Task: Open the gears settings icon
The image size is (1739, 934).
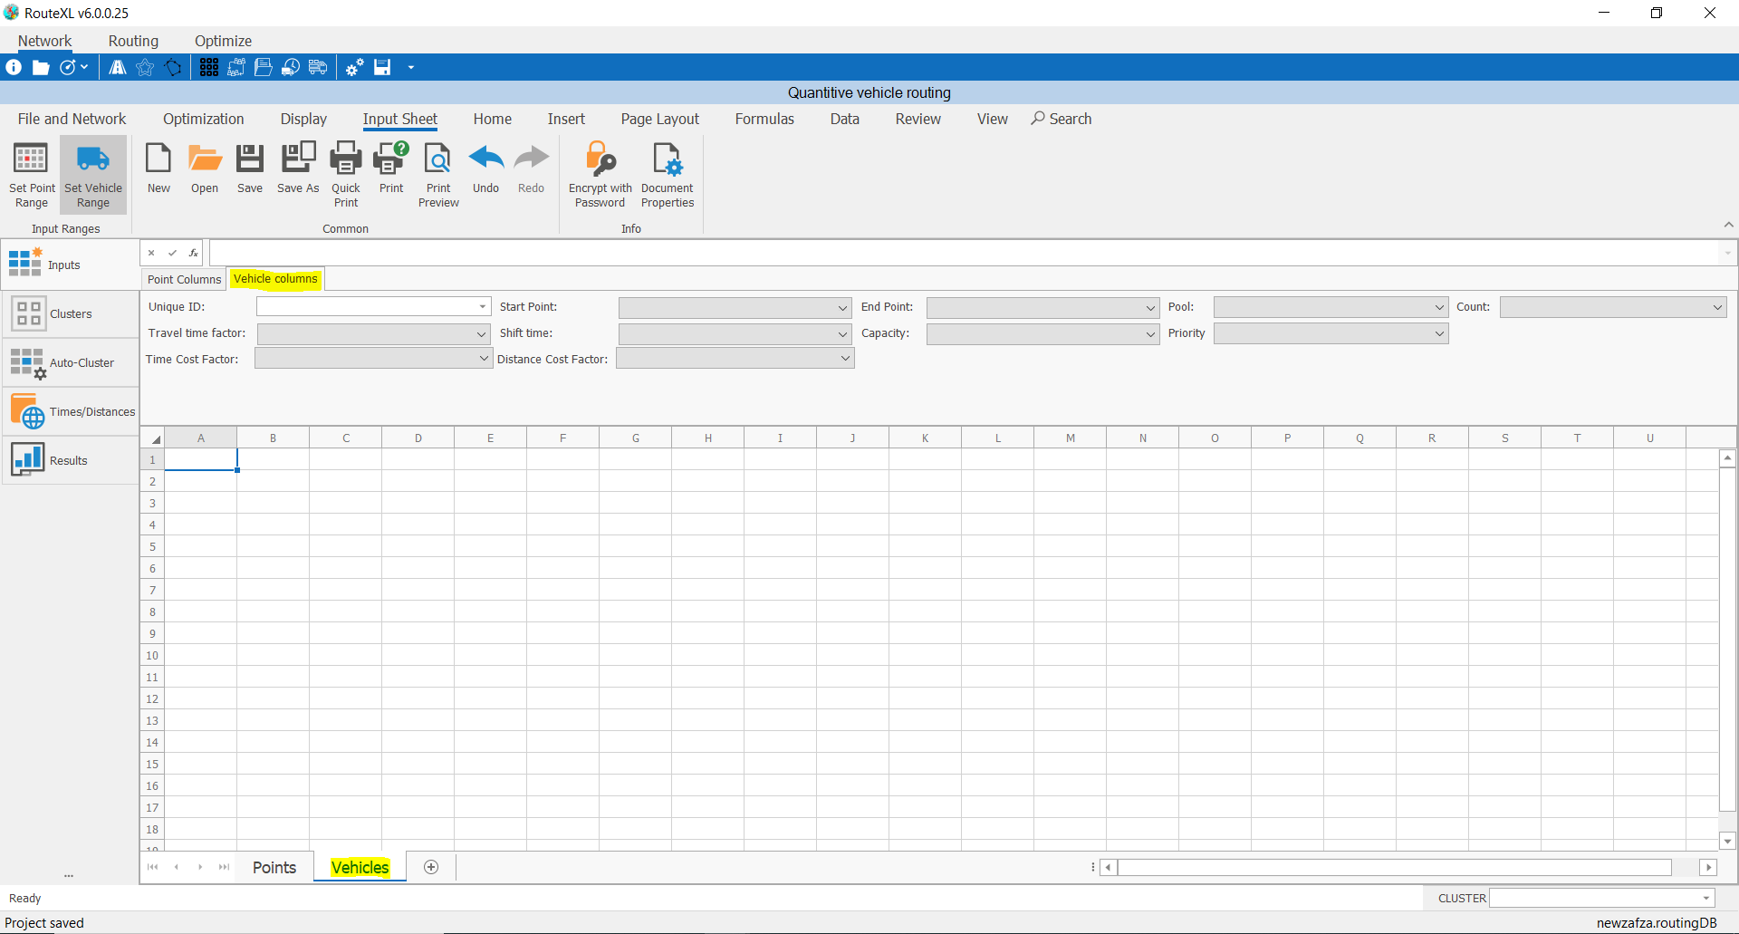Action: tap(355, 67)
